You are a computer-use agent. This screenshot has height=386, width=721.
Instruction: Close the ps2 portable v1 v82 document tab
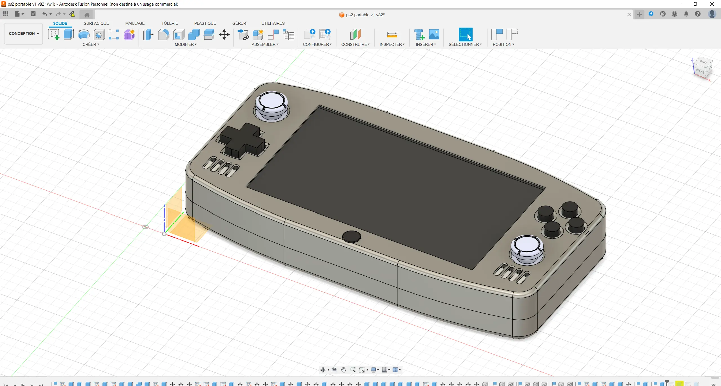[629, 15]
